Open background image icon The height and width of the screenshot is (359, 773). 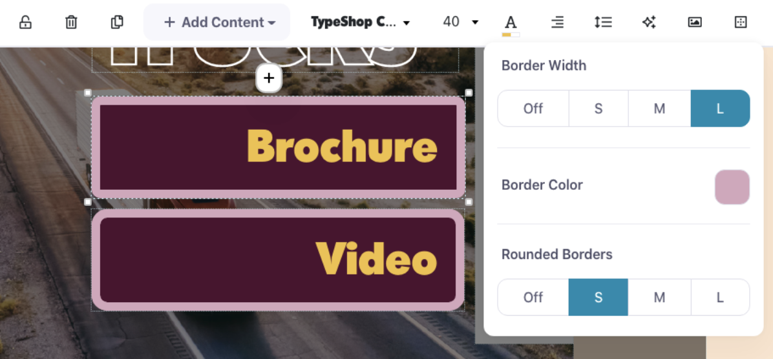pos(695,22)
